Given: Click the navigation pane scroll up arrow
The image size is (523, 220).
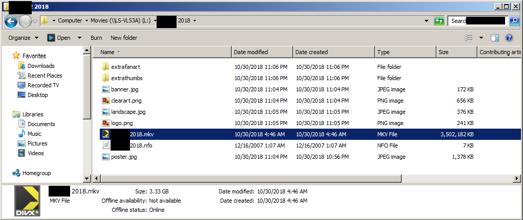Looking at the screenshot, I should 86,50.
